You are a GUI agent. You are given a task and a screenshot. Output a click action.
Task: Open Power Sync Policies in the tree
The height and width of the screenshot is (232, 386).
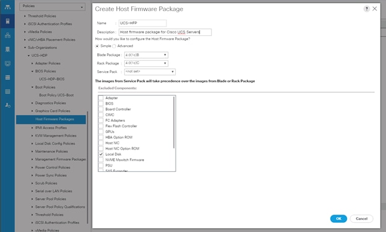pos(51,175)
